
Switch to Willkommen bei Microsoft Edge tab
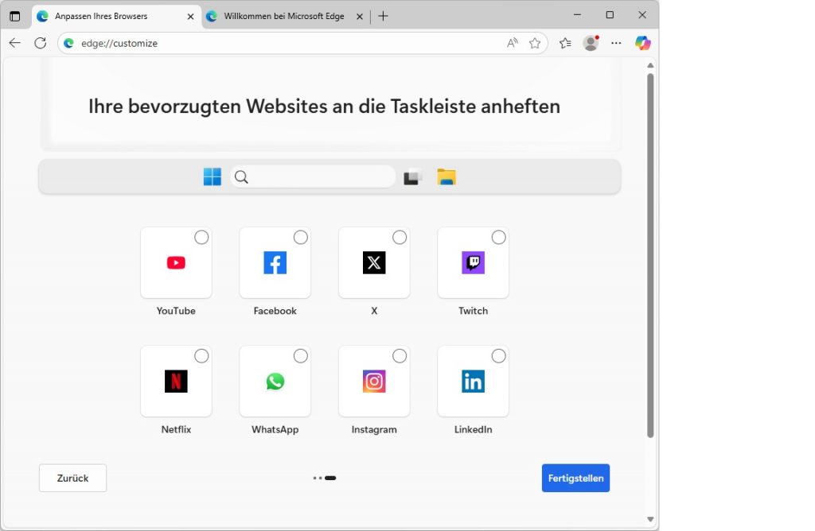[x=283, y=16]
